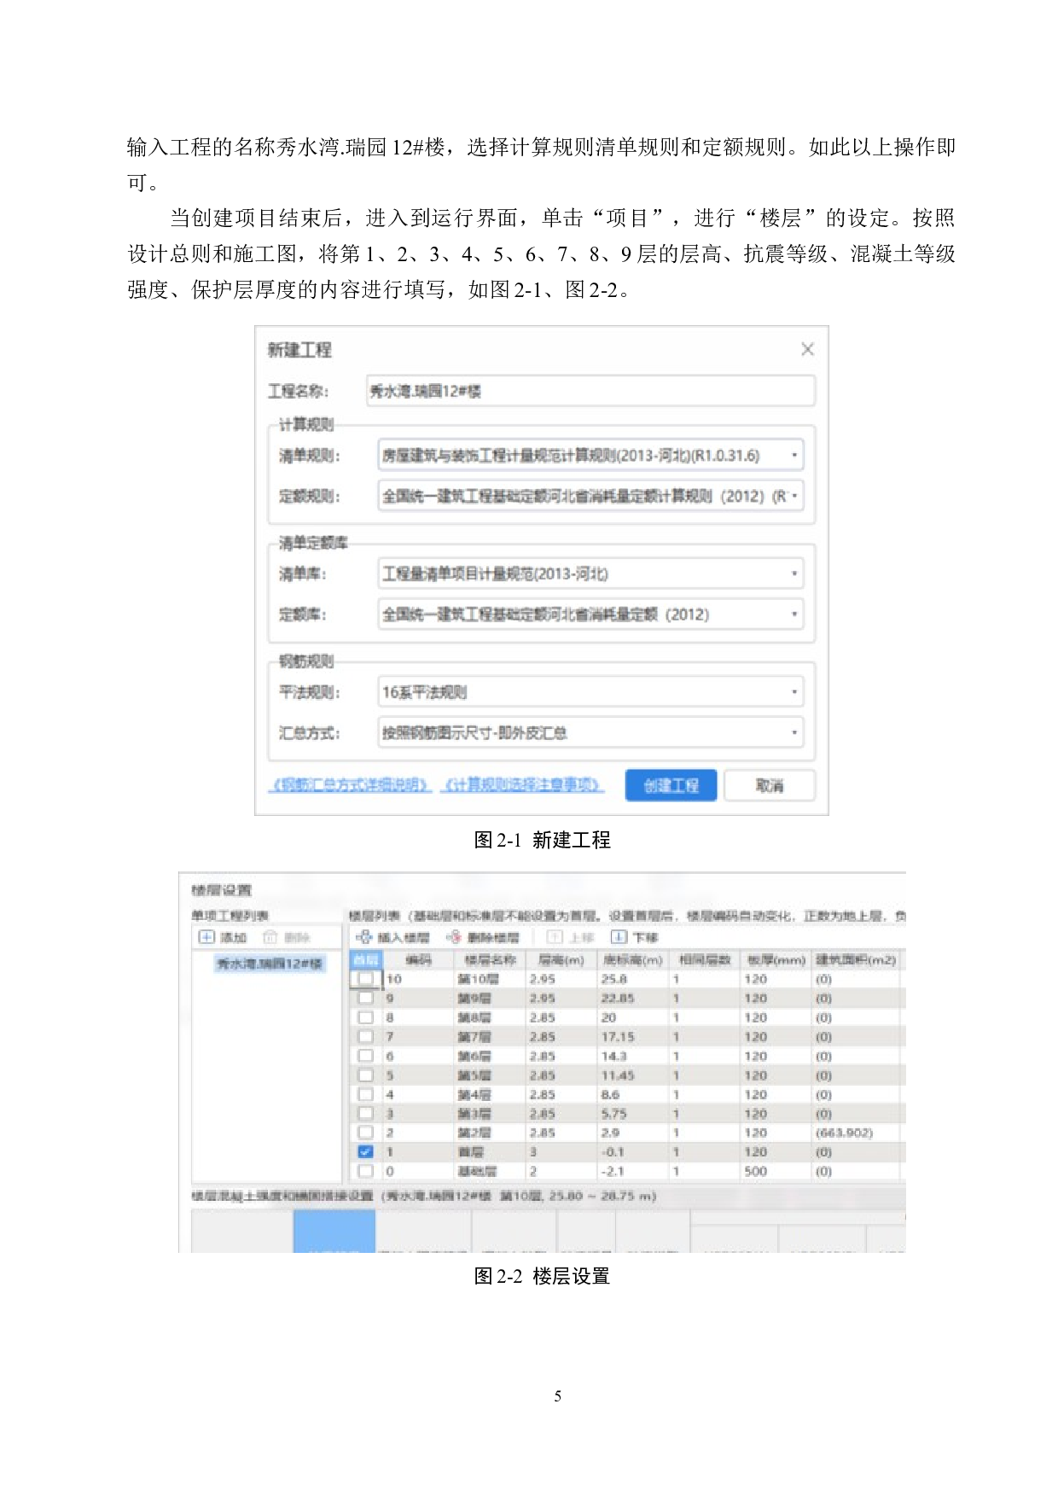Viewport: 1058px width, 1497px height.
Task: Open the 清单规则 dropdown
Action: 590,455
